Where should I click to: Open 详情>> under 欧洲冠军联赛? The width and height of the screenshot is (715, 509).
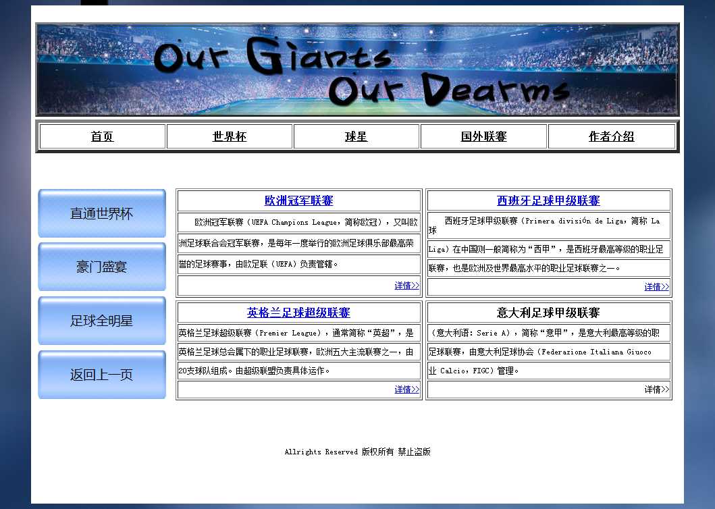tap(406, 286)
